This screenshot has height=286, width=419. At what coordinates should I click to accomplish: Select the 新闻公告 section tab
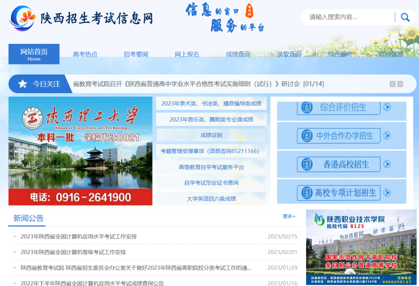pos(28,218)
